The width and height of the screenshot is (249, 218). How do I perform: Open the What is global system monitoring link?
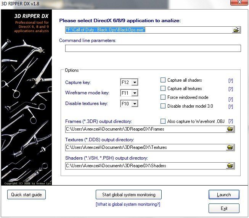pos(128,204)
